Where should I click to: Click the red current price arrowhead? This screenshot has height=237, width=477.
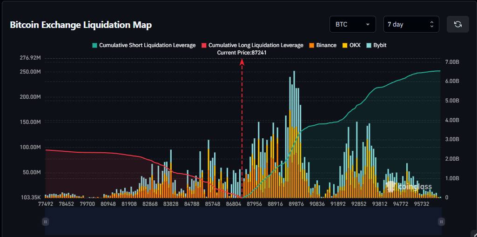click(242, 61)
